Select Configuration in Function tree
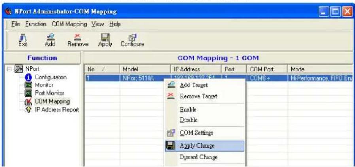The image size is (355, 167). pyautogui.click(x=51, y=77)
